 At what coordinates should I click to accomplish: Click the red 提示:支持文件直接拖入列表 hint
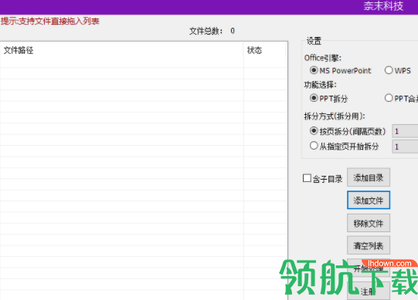pos(50,21)
